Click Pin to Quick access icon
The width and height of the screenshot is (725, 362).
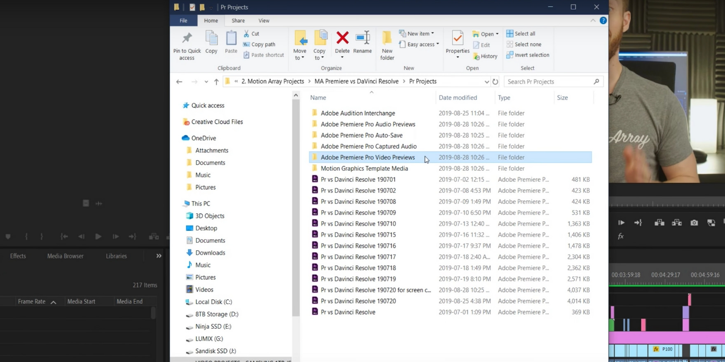click(187, 38)
